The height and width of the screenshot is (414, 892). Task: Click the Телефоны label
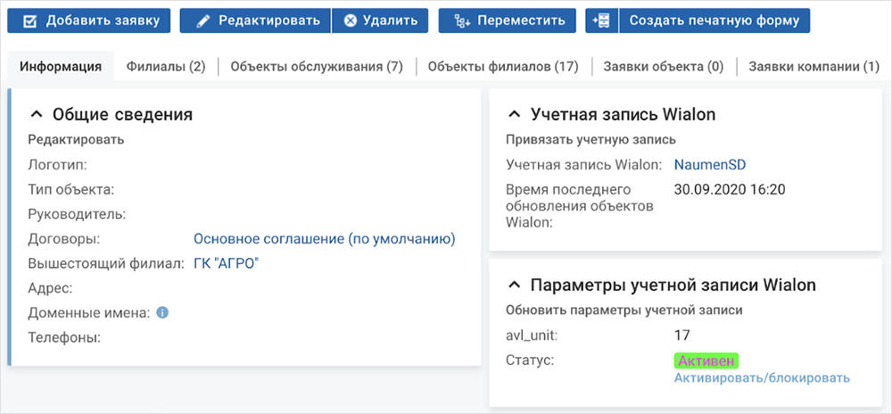coord(64,338)
